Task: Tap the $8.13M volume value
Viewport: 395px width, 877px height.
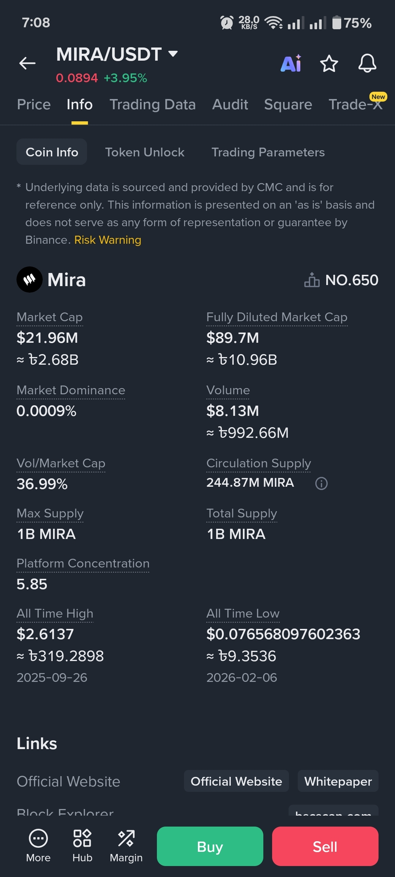Action: (233, 411)
